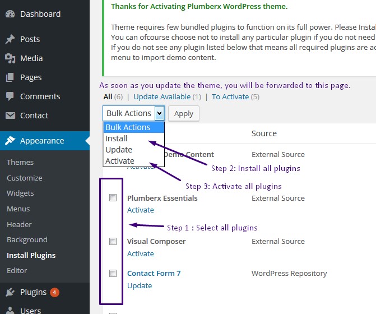Tick the Plumberx Essentials checkbox
376x314 pixels.
(113, 198)
